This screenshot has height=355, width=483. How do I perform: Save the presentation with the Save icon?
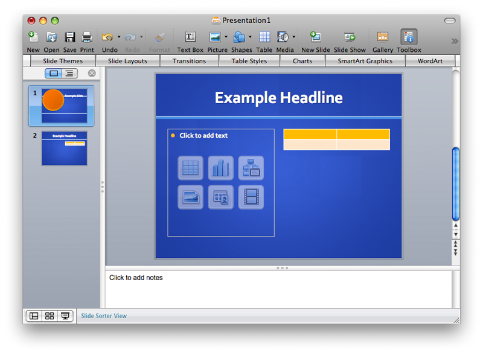[x=70, y=37]
